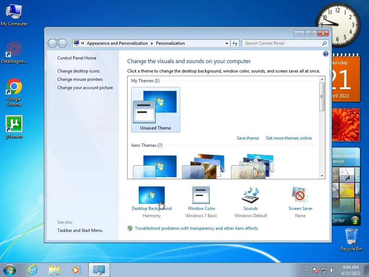The height and width of the screenshot is (277, 369).
Task: Click the Control Panel icon in address bar
Action: pos(76,43)
